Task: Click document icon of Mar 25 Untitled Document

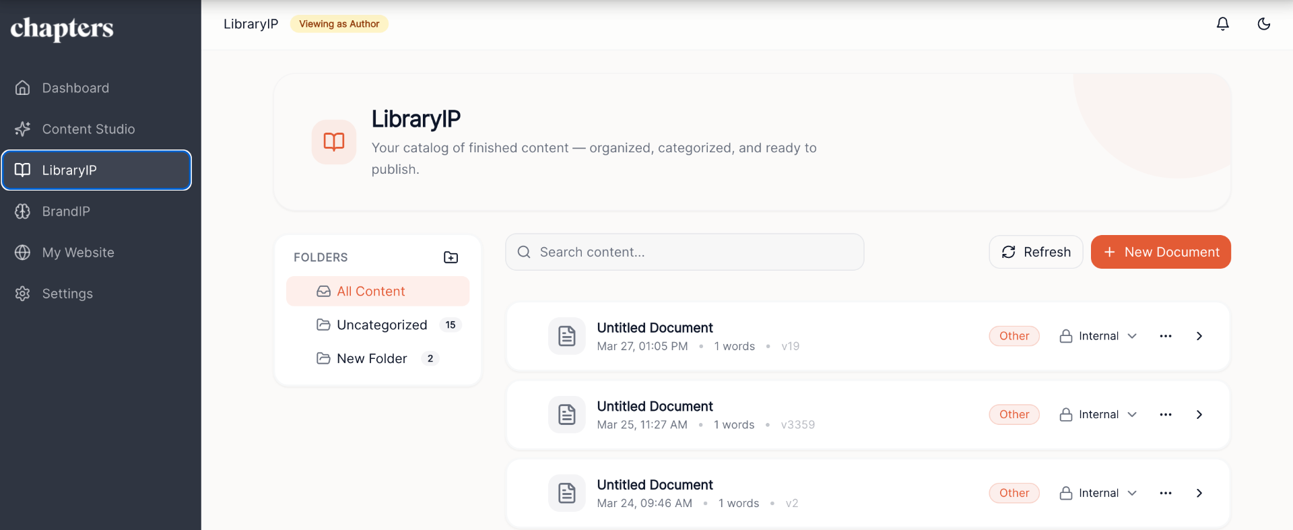Action: click(x=567, y=414)
